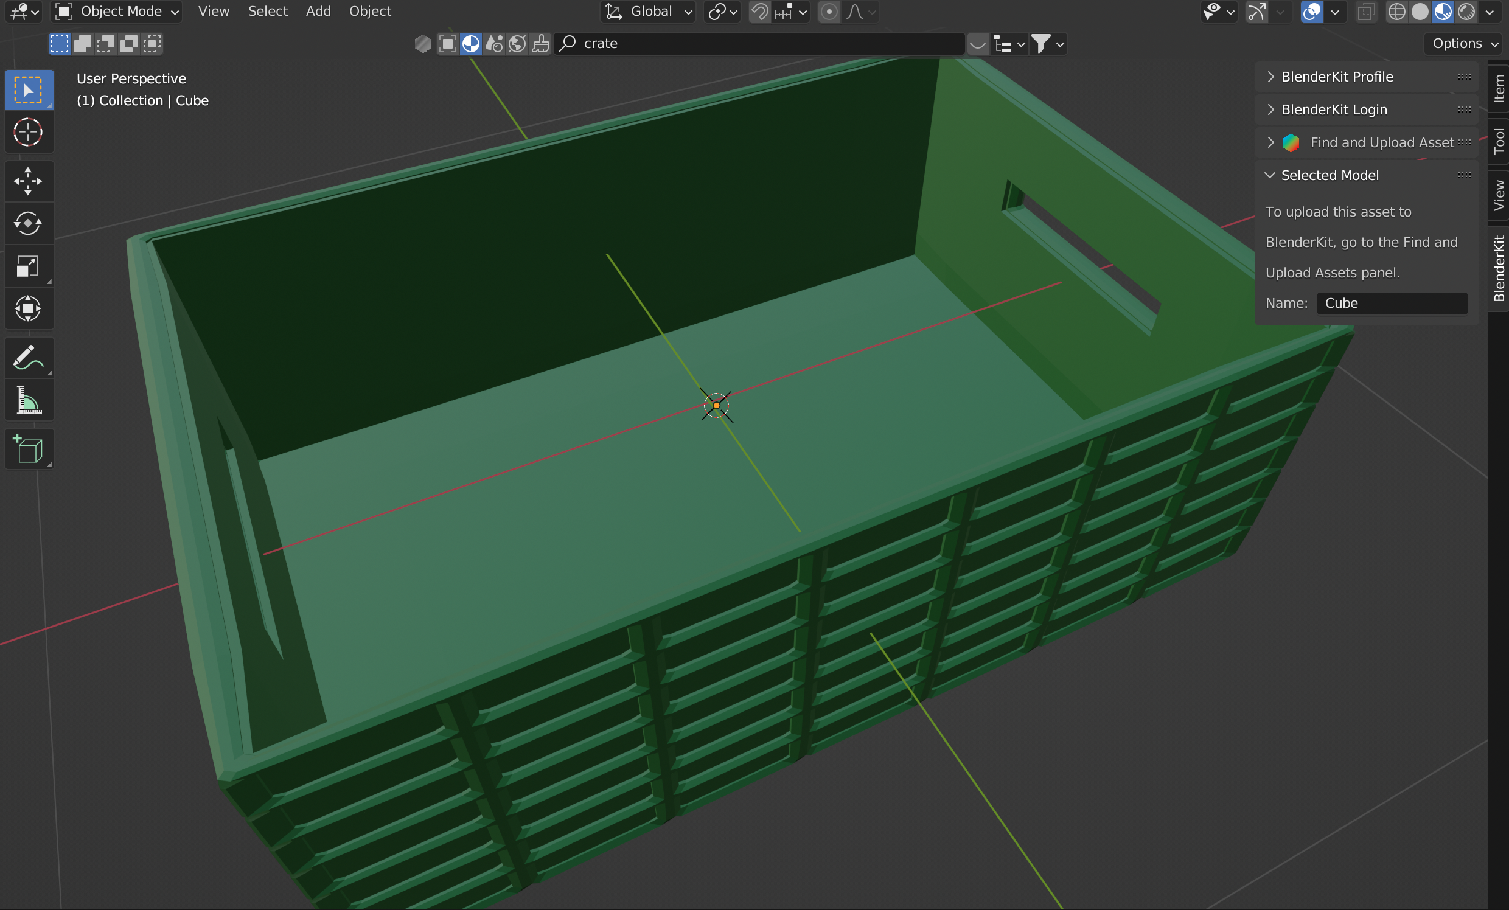1509x910 pixels.
Task: Set selection mode to intersect
Action: click(x=152, y=43)
